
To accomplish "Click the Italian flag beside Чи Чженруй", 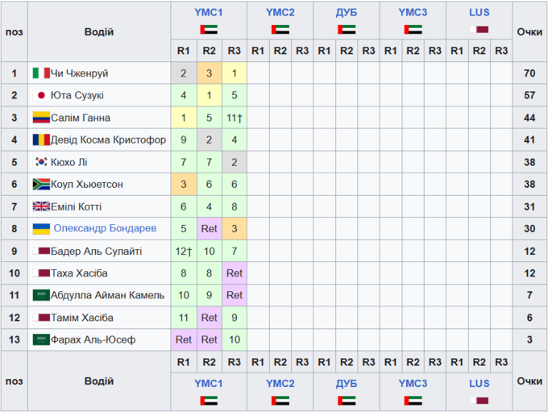I will (41, 73).
